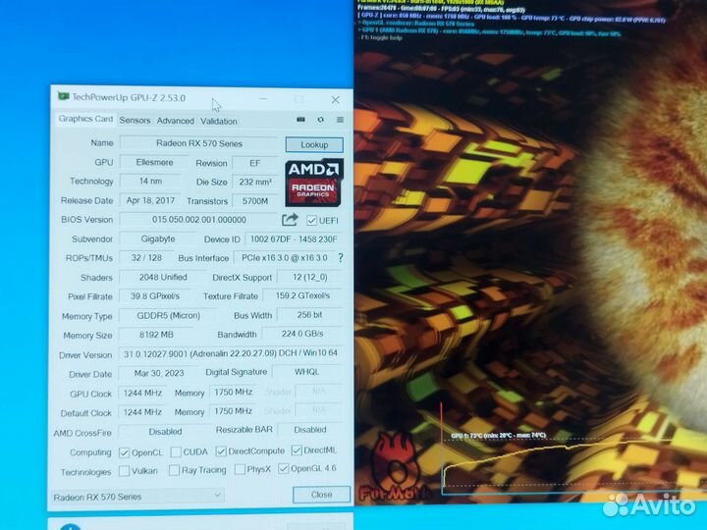Toggle the CUDA checkbox
The image size is (707, 530).
coord(177,451)
